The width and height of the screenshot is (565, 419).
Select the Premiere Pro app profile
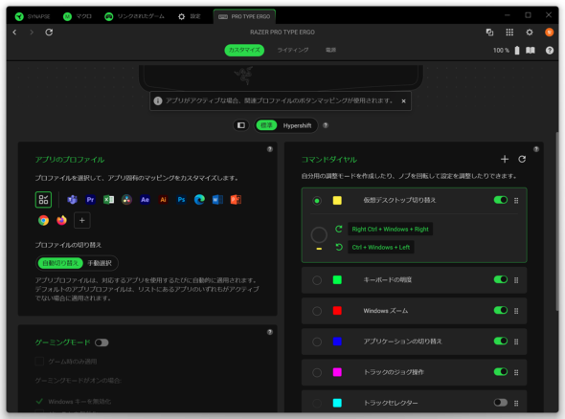click(90, 199)
